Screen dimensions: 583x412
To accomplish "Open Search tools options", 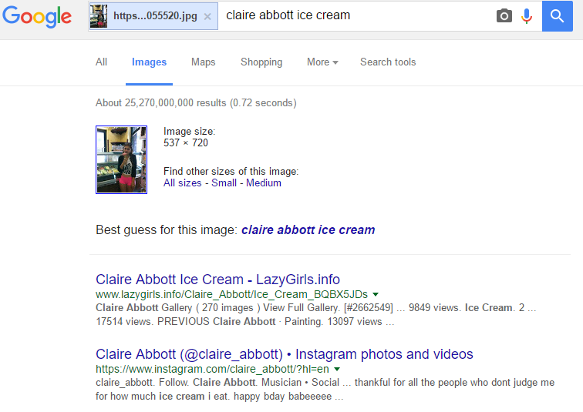I will tap(388, 62).
